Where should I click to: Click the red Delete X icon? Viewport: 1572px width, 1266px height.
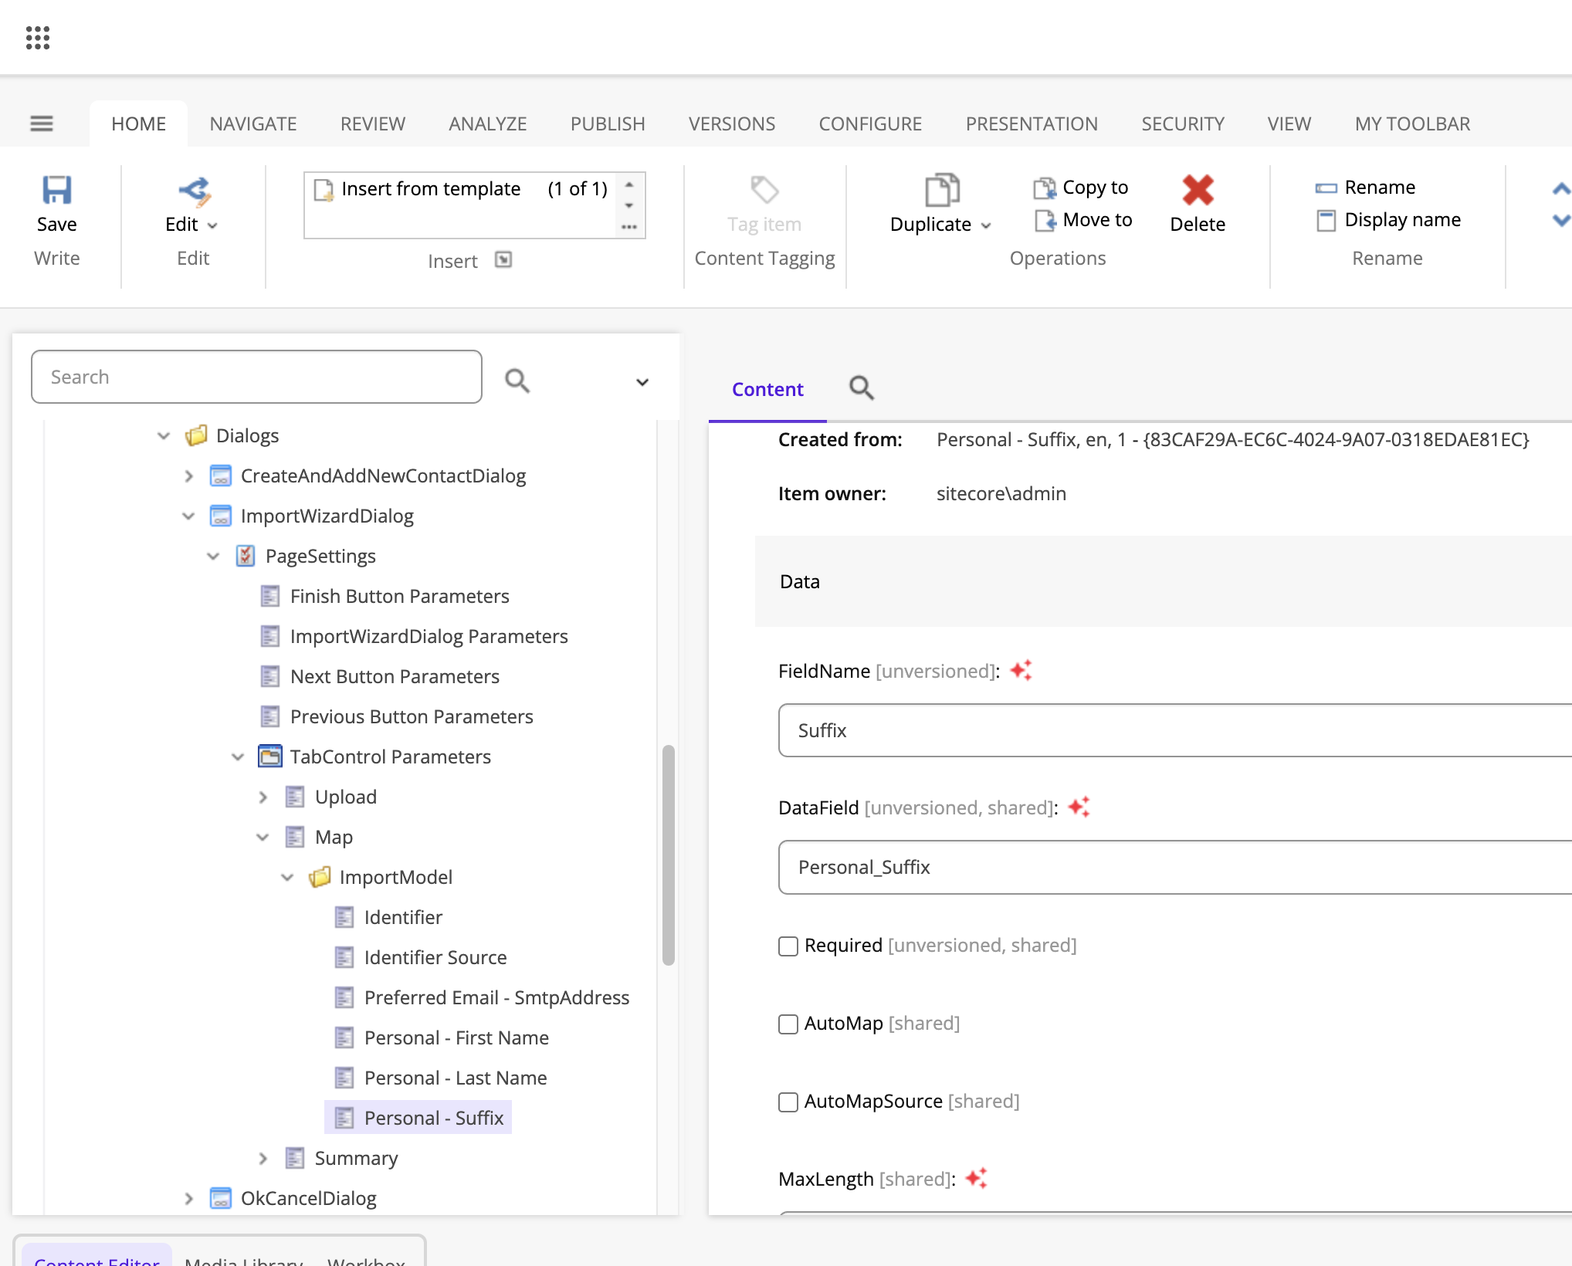pos(1198,190)
